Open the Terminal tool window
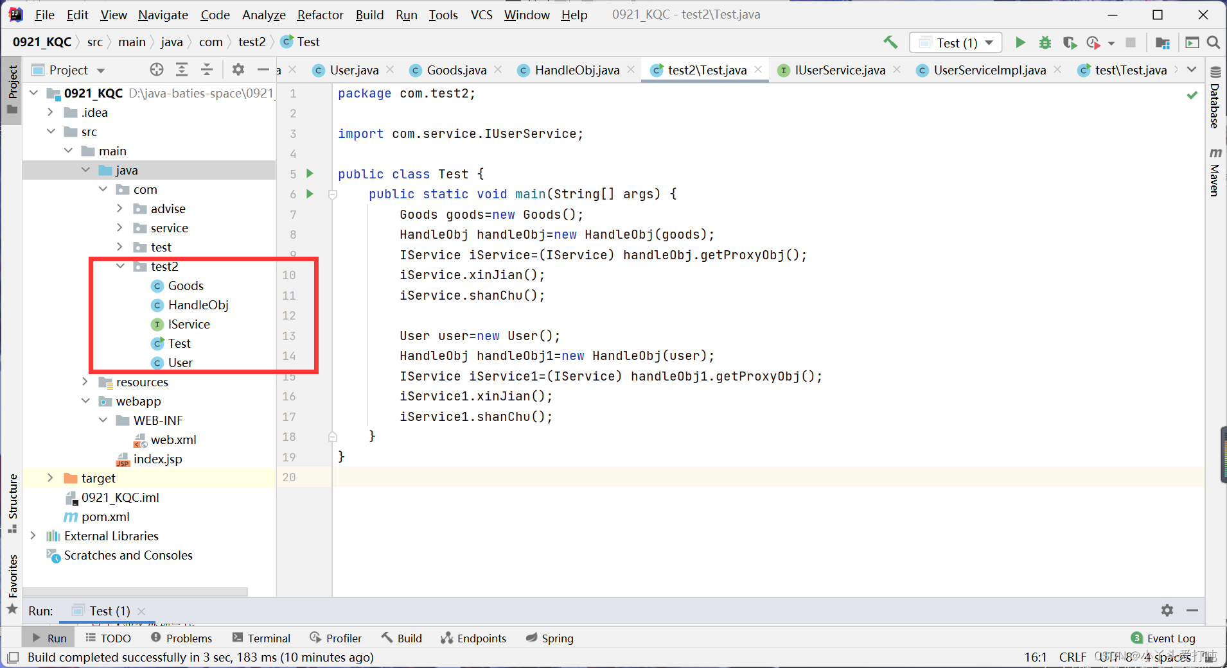The width and height of the screenshot is (1227, 668). pos(261,638)
